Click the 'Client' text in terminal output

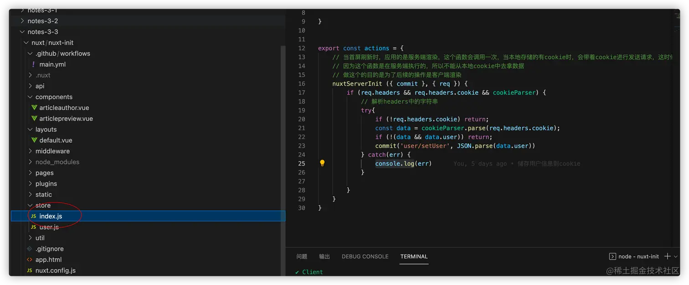pos(313,272)
